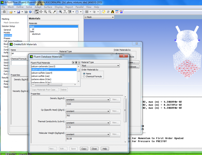Click the arrange workspace layout icon

pos(70,12)
